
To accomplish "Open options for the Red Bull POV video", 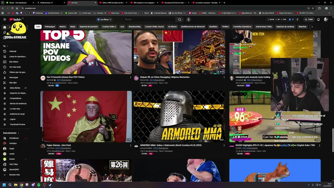I will tap(131, 77).
